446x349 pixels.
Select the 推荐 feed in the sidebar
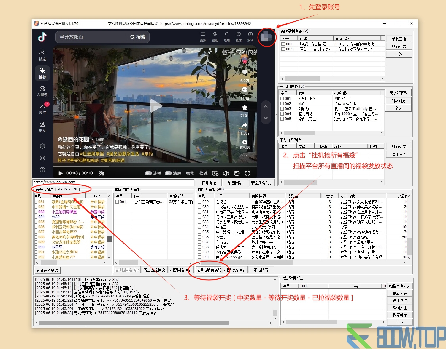[x=42, y=73]
